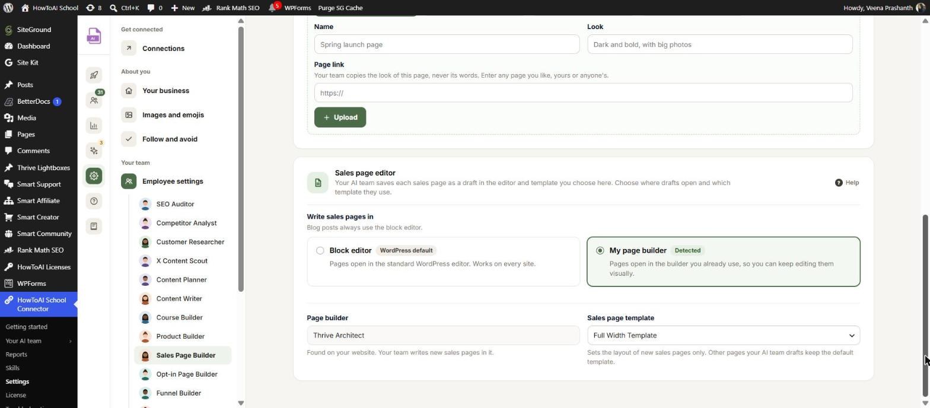Click the SEO Auditor avatar
The image size is (930, 408).
(145, 204)
